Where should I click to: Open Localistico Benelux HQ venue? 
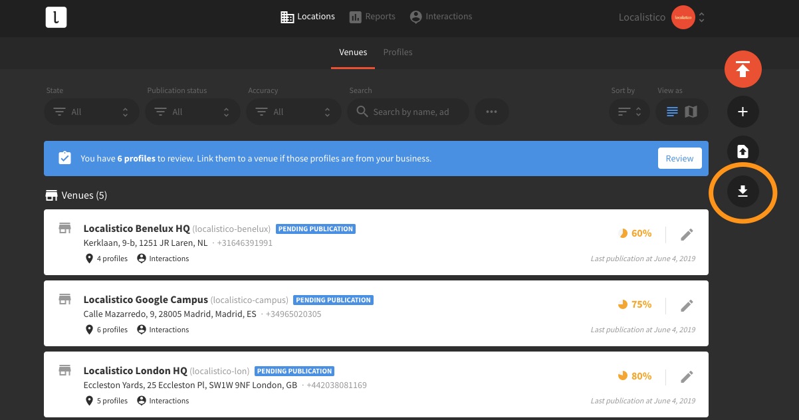137,229
